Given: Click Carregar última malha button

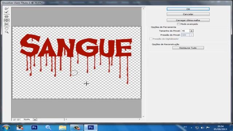Looking at the screenshot, I should click(188, 20).
